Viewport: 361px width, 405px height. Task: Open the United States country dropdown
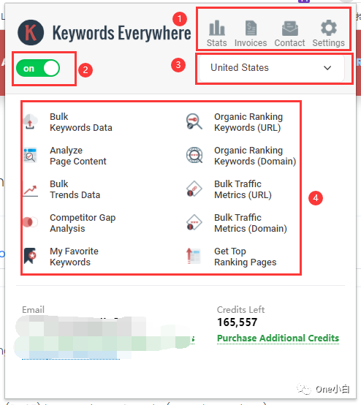click(272, 68)
